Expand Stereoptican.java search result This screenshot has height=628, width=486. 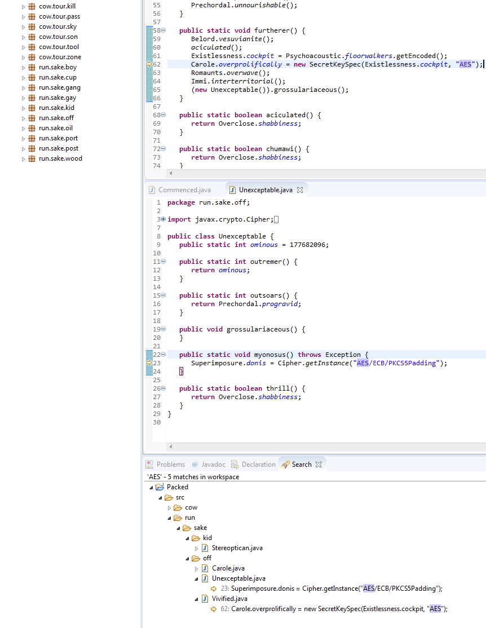pyautogui.click(x=196, y=549)
